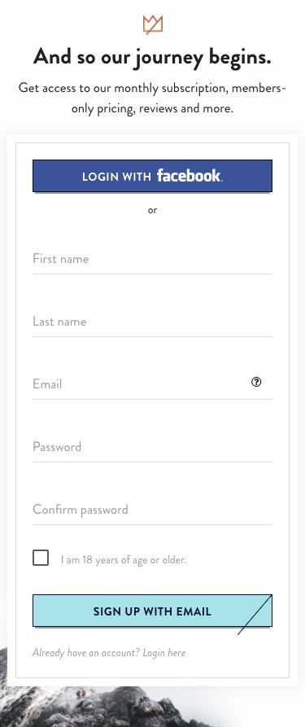
Task: Check the 18 years or older checkbox
Action: pos(41,558)
